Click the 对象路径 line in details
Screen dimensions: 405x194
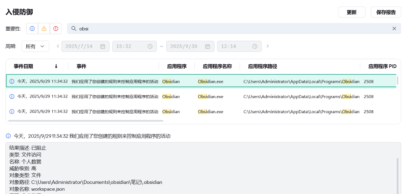pos(86,182)
